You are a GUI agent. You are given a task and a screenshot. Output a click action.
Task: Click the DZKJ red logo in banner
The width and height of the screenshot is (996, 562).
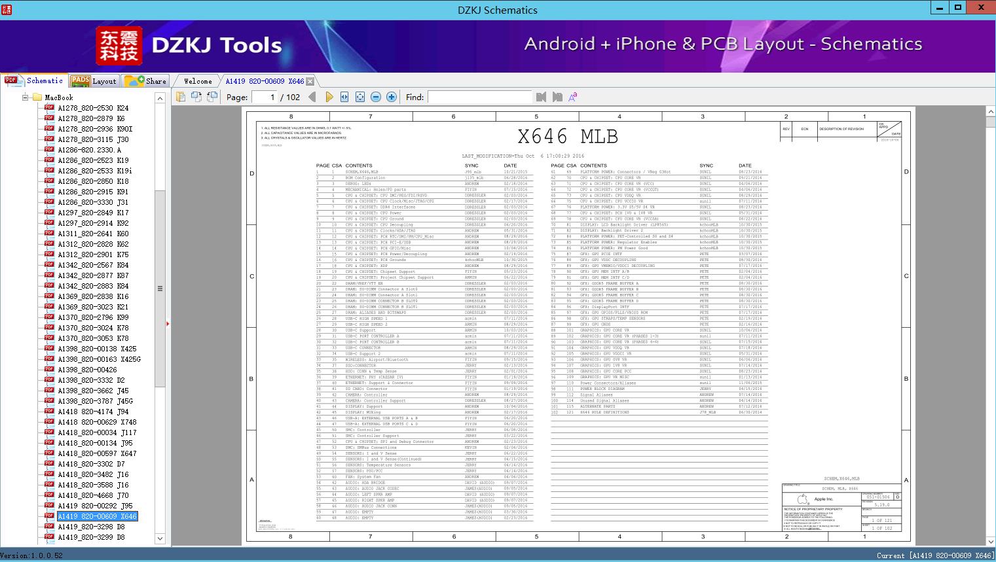(119, 45)
